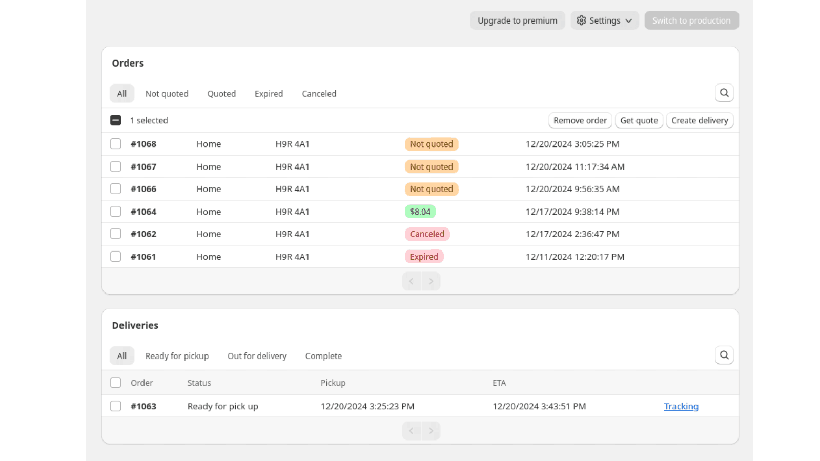Screen dimensions: 820x461
Task: Switch to the Not quoted orders tab
Action: [167, 94]
